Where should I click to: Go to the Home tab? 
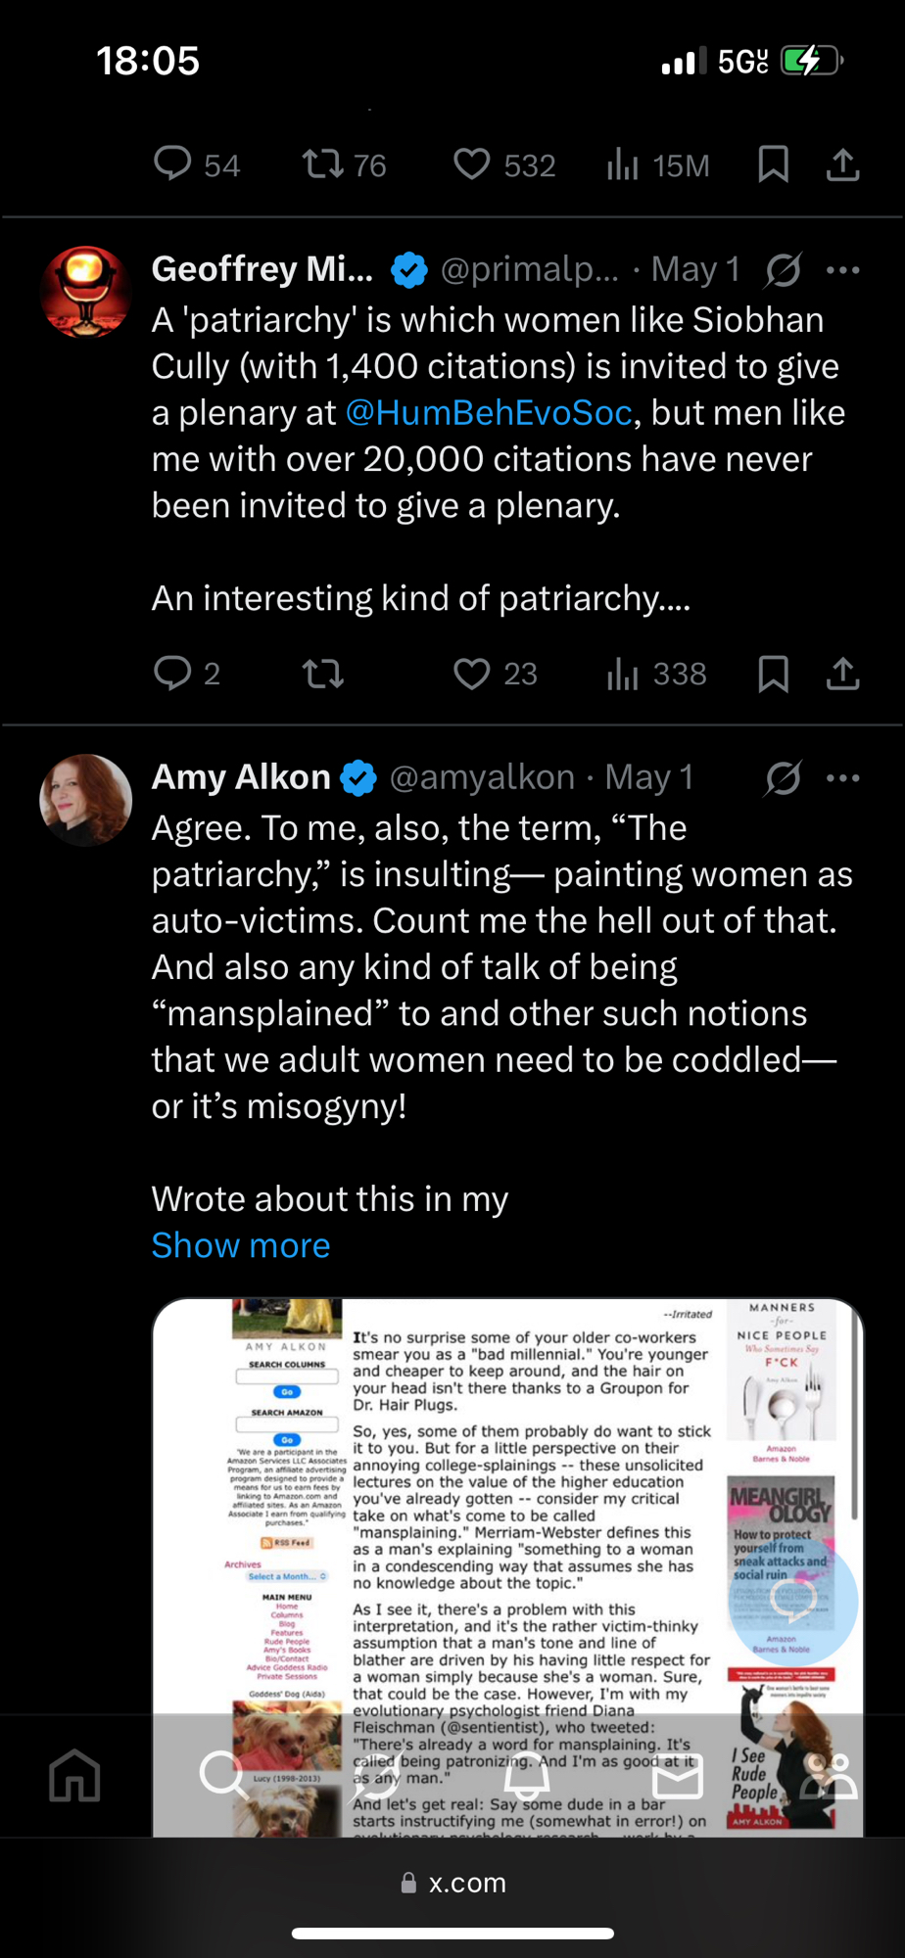(75, 1775)
